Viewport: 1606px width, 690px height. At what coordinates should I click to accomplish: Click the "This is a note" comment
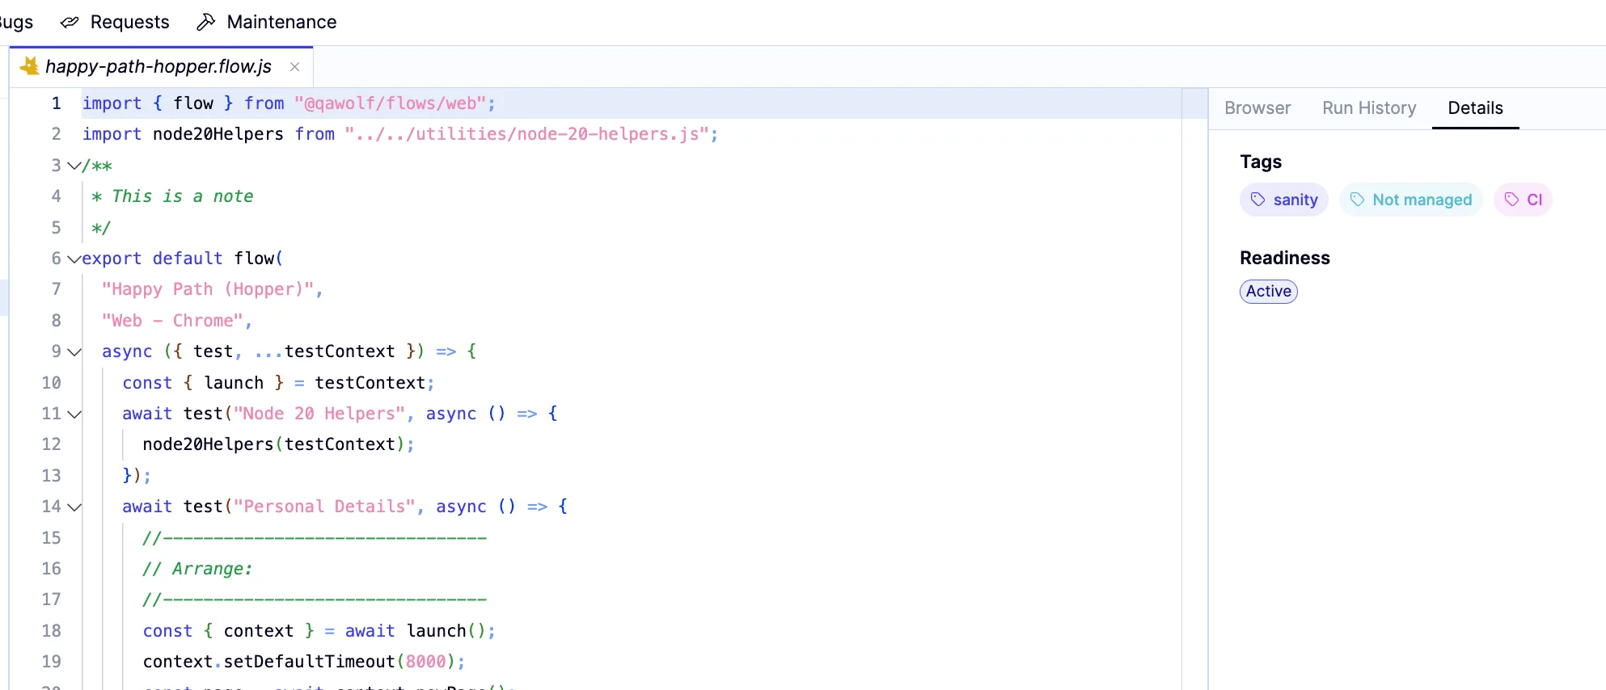tap(183, 196)
